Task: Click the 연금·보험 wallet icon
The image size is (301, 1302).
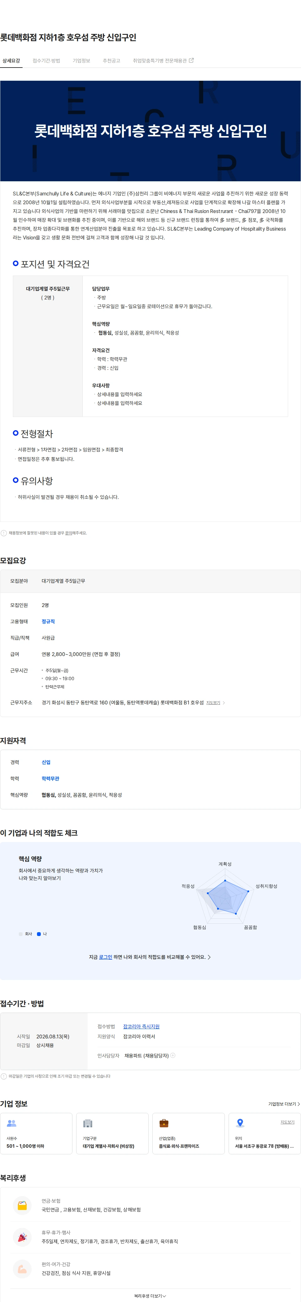Action: click(22, 1205)
